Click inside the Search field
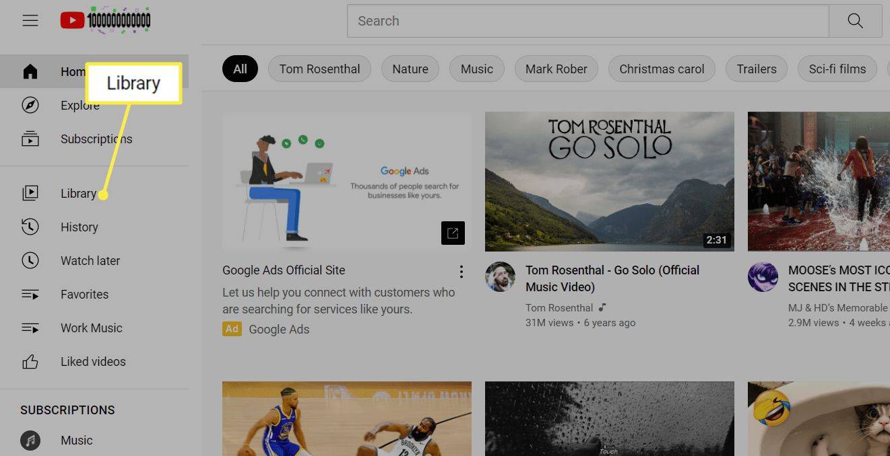Viewport: 890px width, 456px height. (x=587, y=21)
